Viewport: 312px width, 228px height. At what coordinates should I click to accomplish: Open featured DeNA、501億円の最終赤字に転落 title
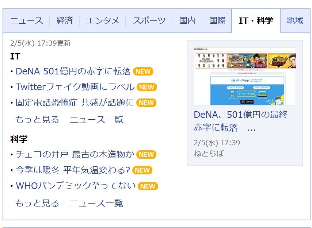241,121
